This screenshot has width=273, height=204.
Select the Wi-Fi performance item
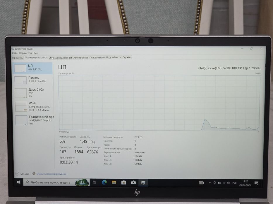tap(34, 106)
